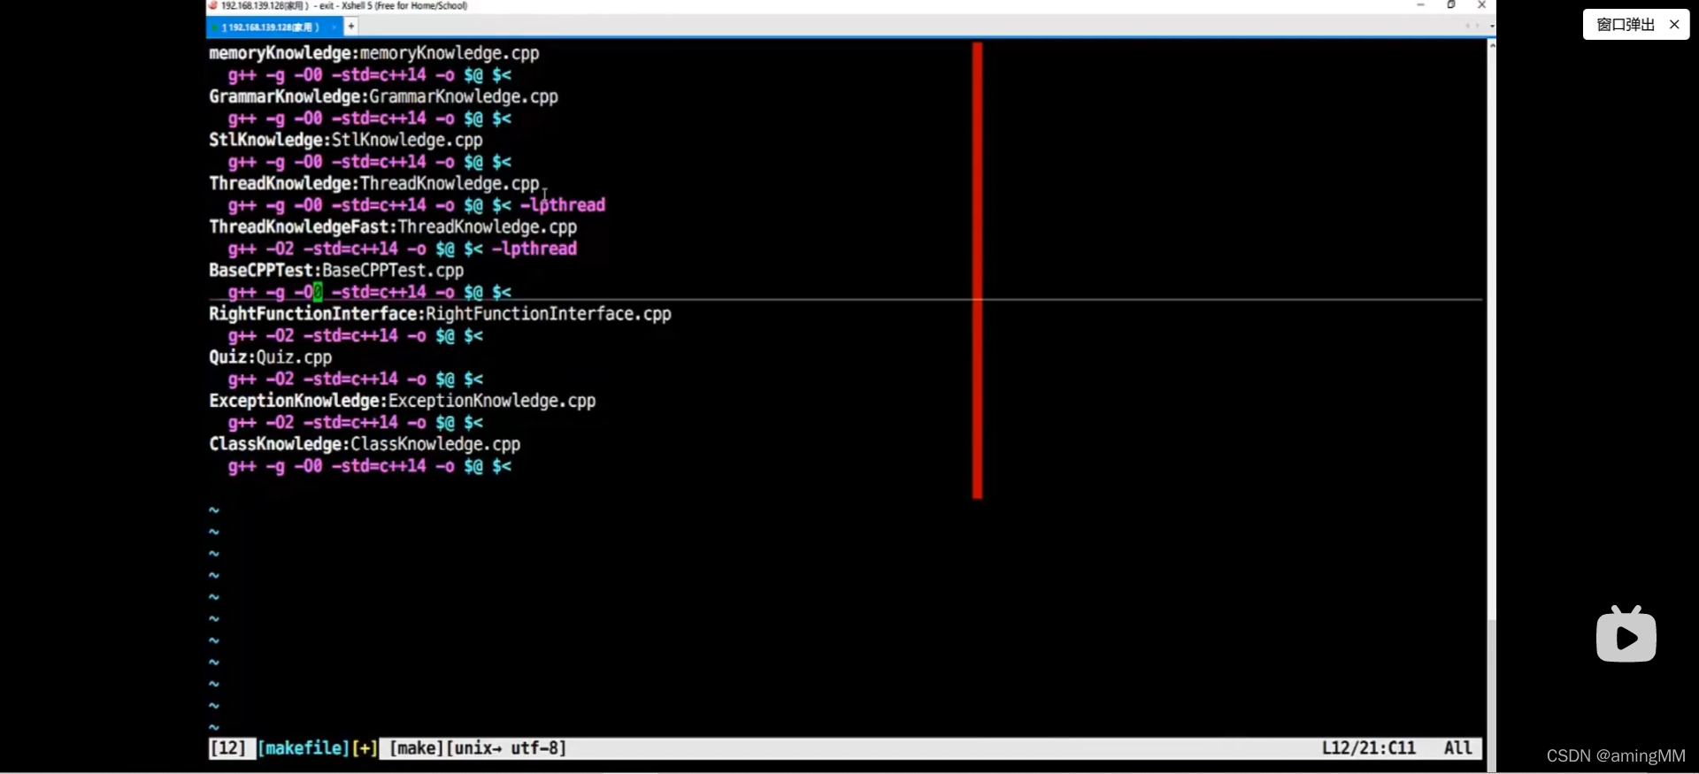Close the 192.168.139.128 session tab
Screen dimensions: 1699x774
coord(334,27)
